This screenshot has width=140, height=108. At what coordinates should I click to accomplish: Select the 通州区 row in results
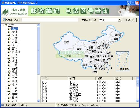click(x=88, y=98)
